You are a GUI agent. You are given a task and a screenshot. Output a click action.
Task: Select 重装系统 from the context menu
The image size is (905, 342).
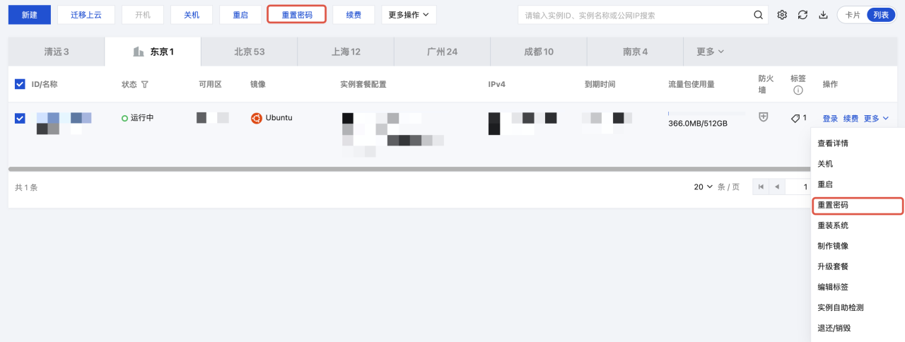833,225
